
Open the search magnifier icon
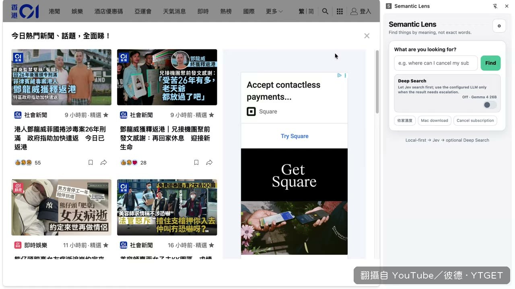point(325,11)
